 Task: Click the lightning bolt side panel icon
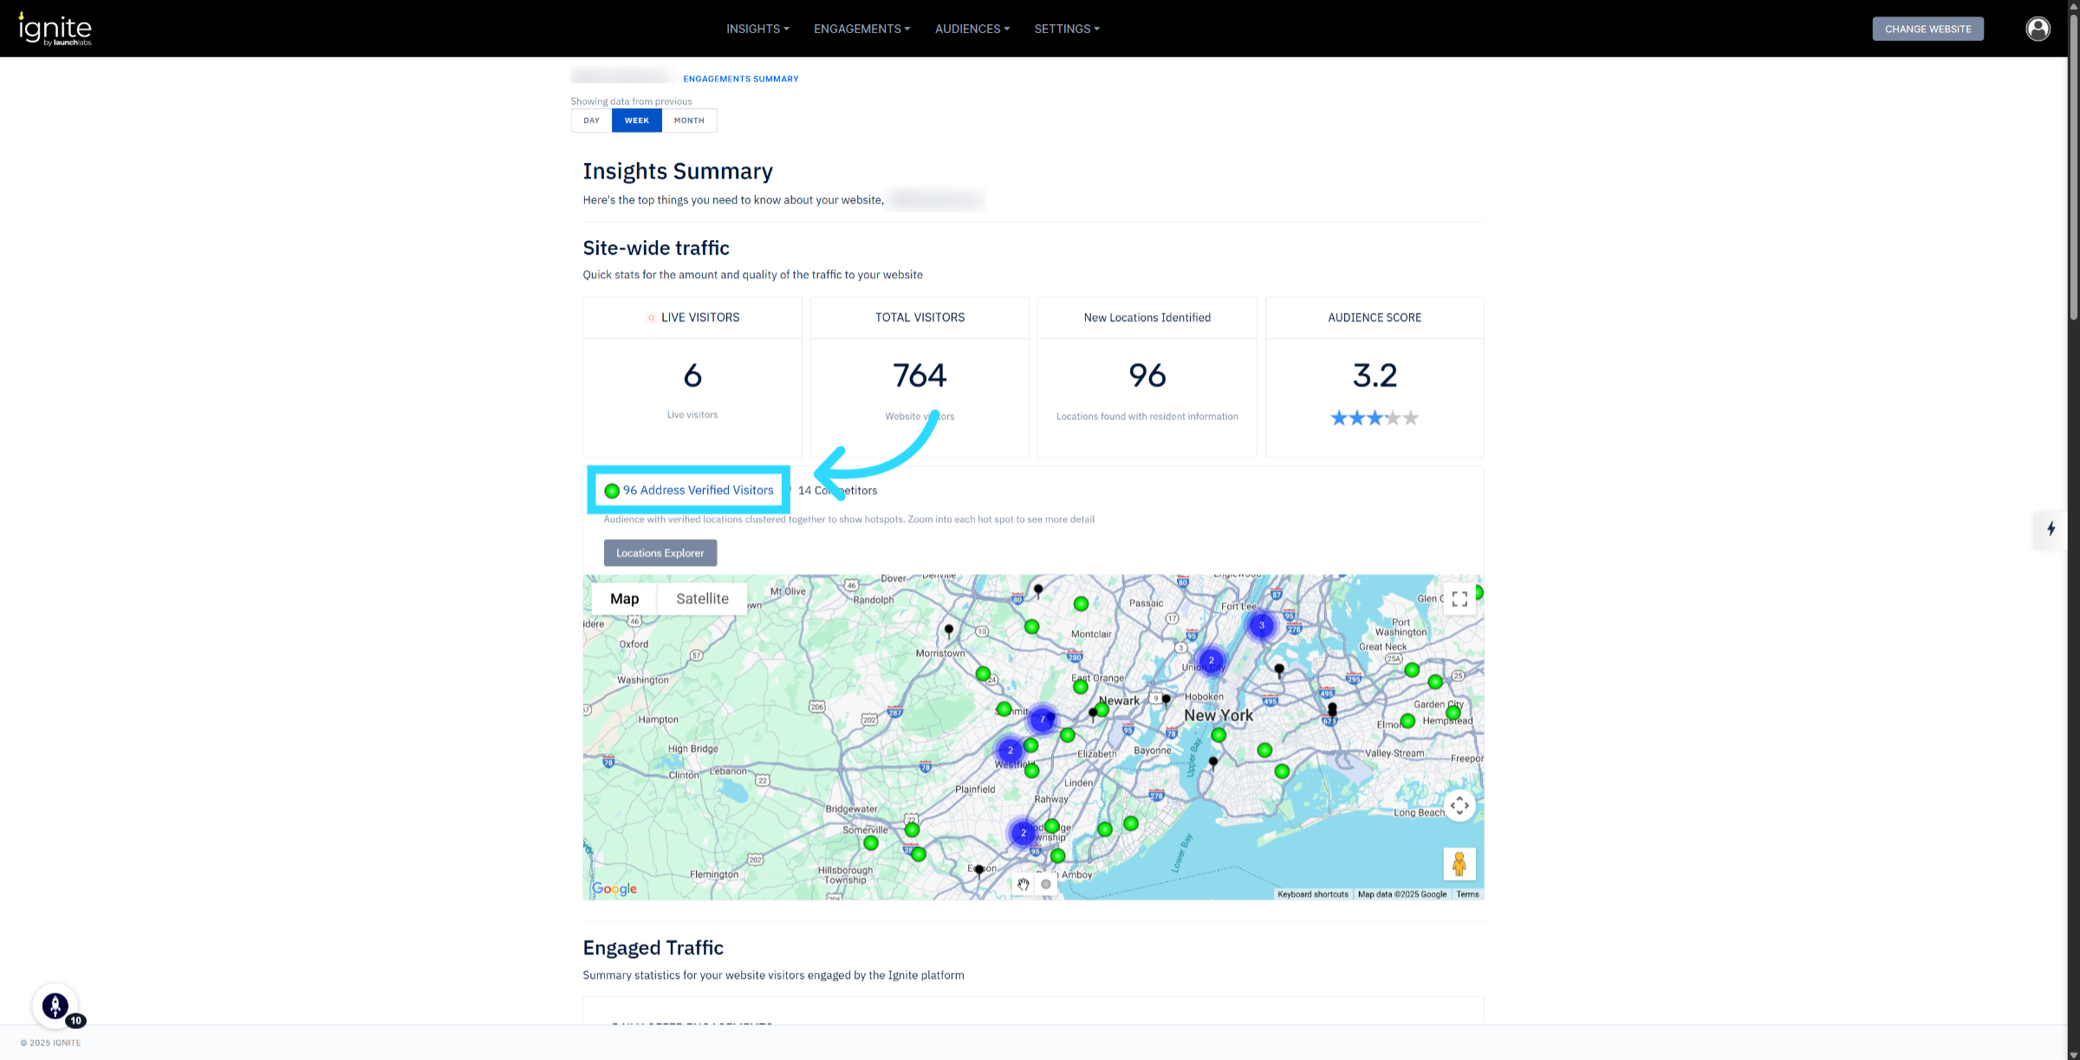click(2051, 529)
